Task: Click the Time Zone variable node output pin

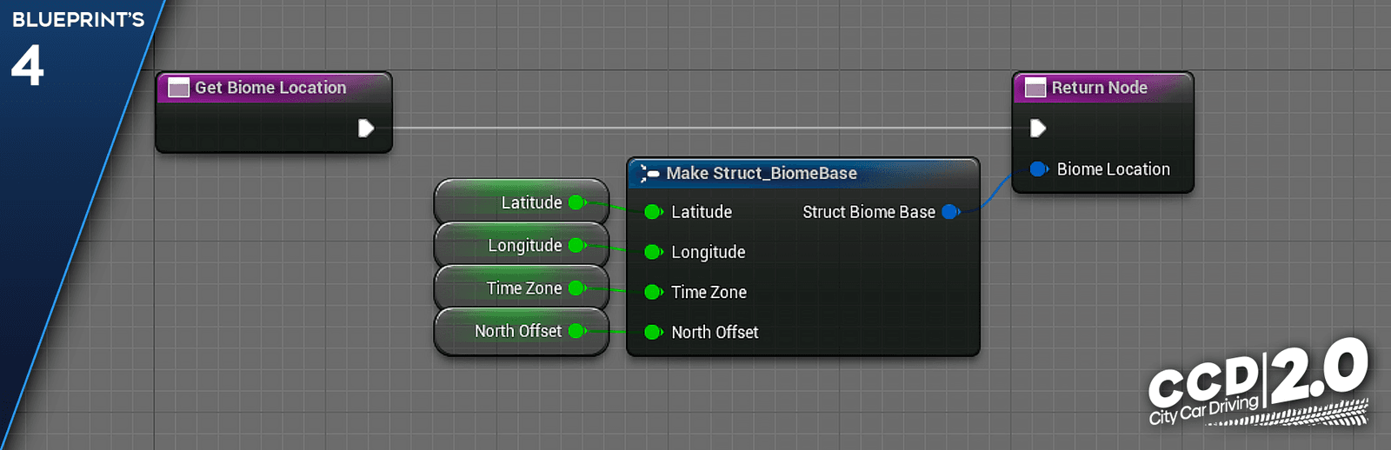Action: click(x=577, y=288)
